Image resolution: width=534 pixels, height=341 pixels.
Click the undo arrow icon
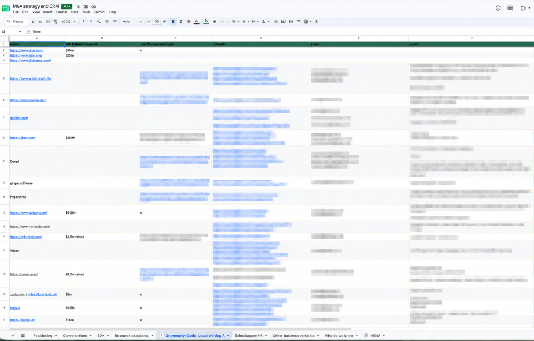coord(33,21)
